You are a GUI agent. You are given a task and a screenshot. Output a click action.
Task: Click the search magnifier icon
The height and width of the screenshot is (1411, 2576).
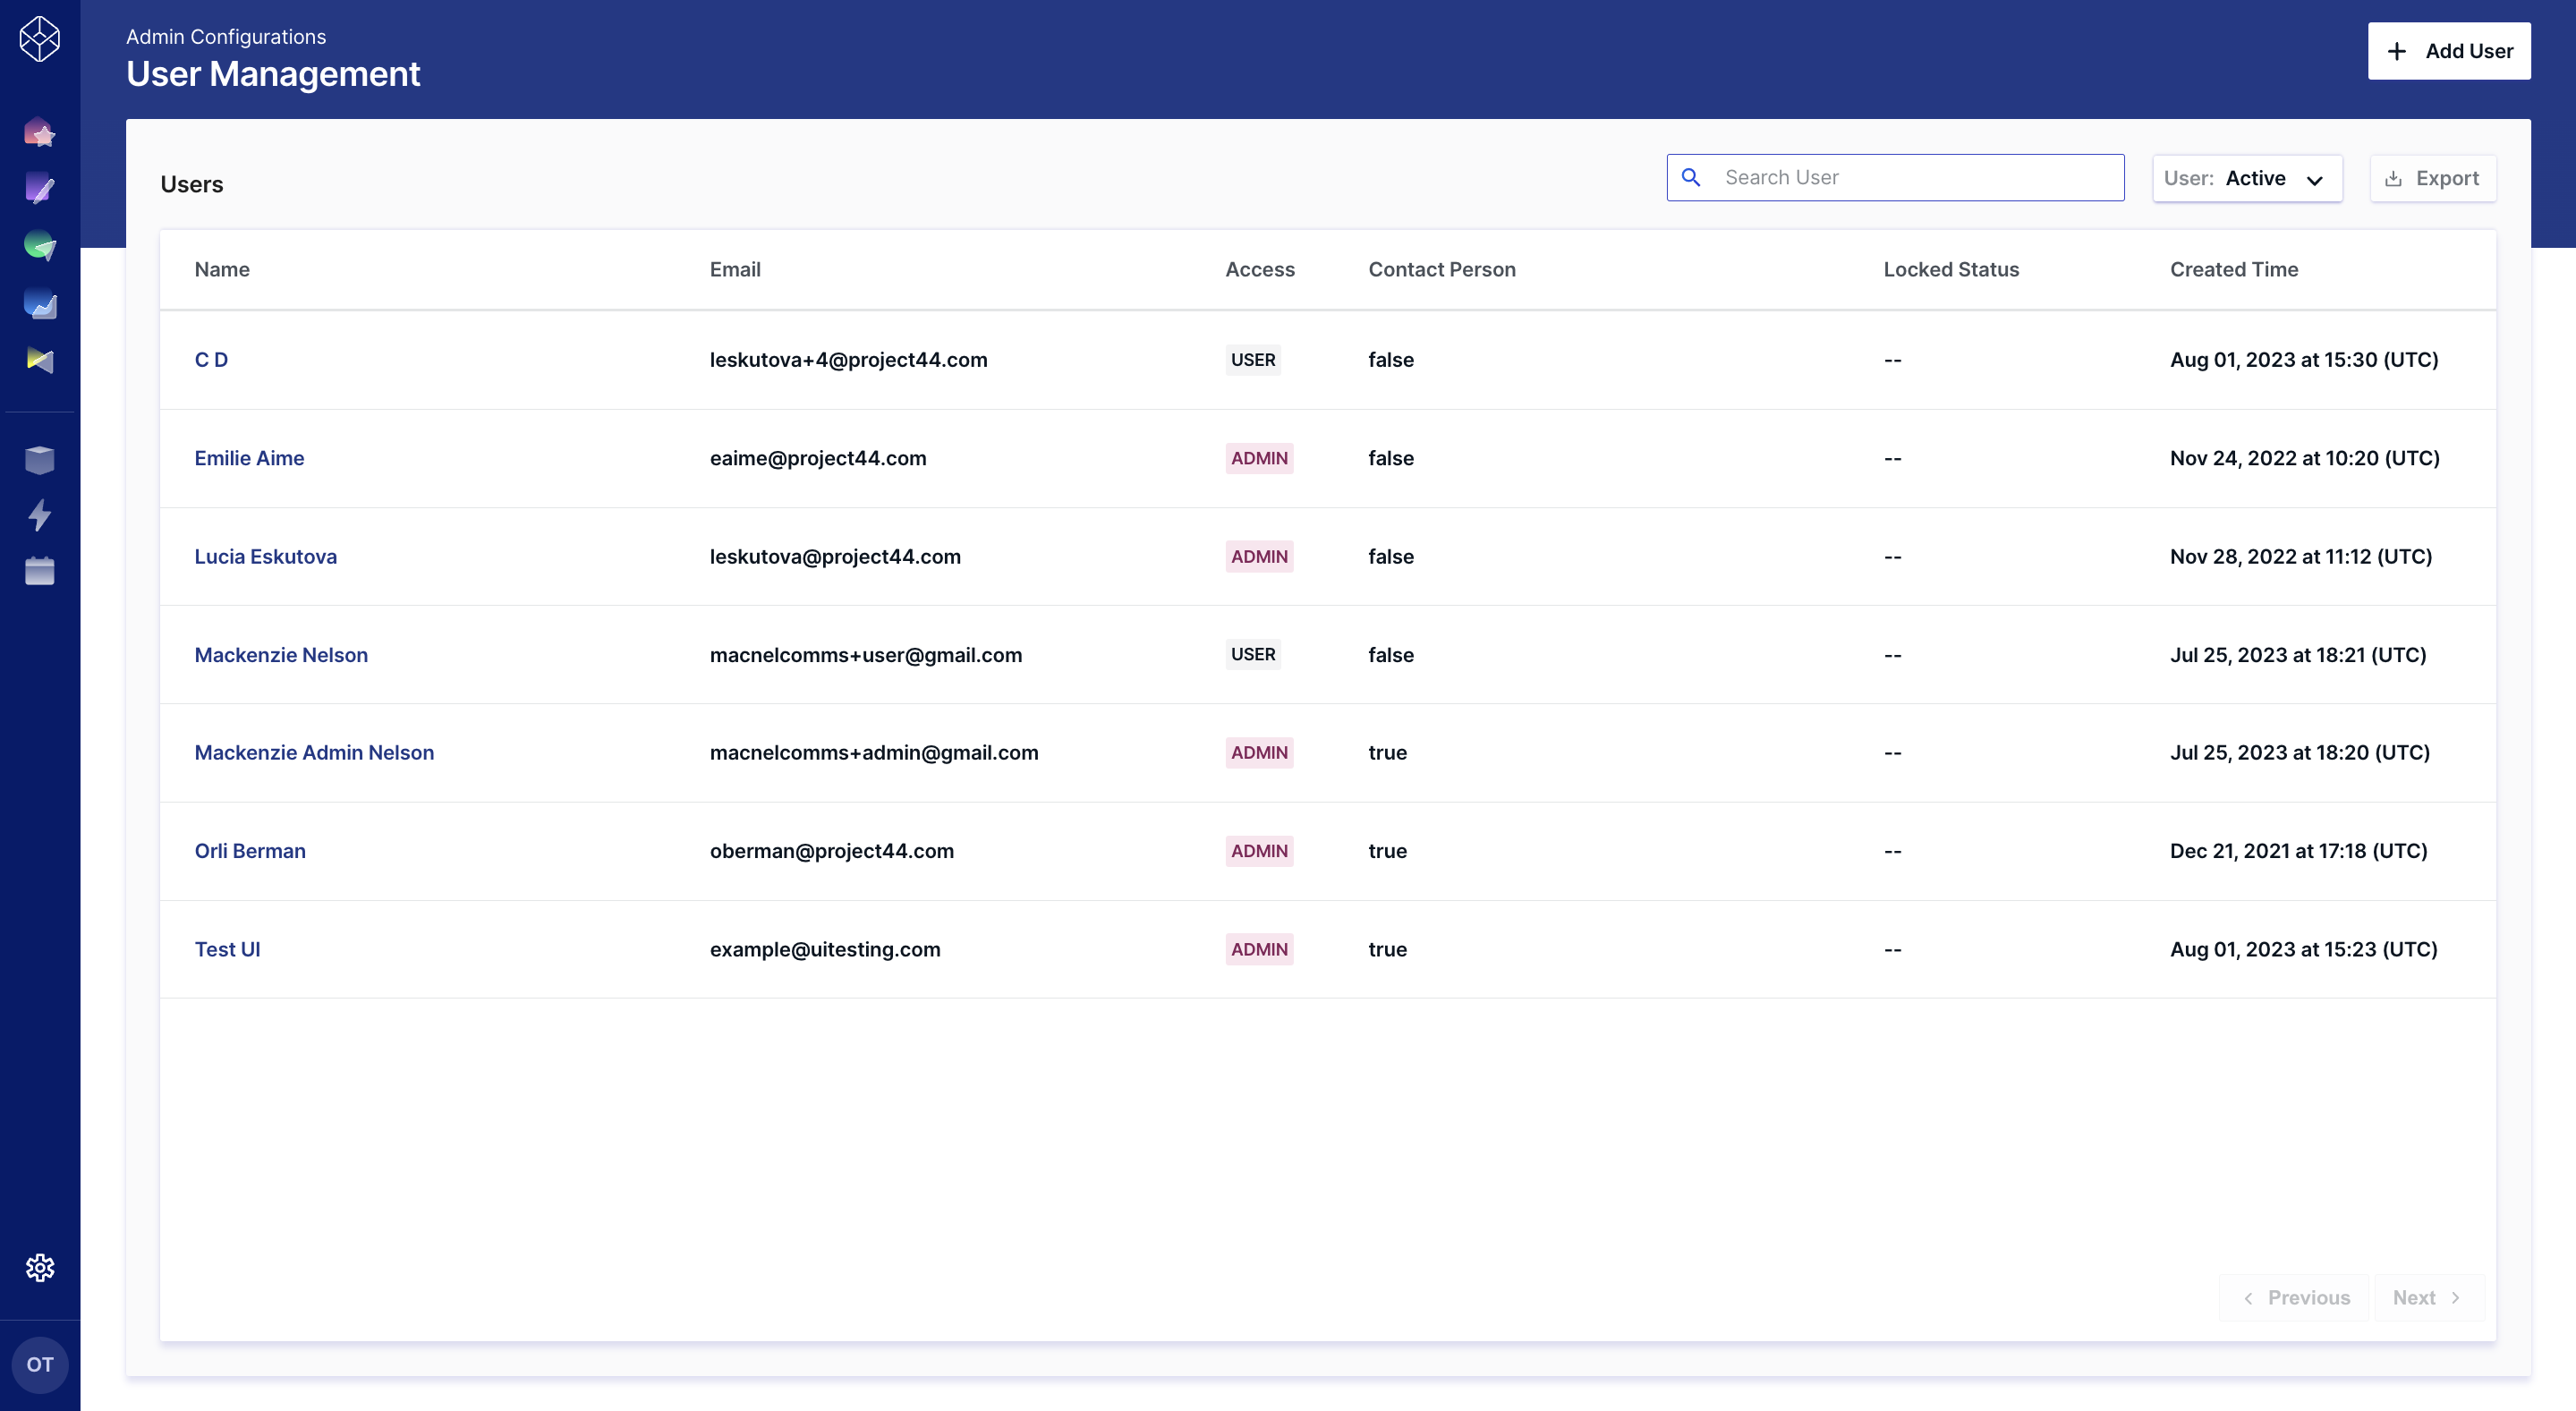coord(1691,177)
